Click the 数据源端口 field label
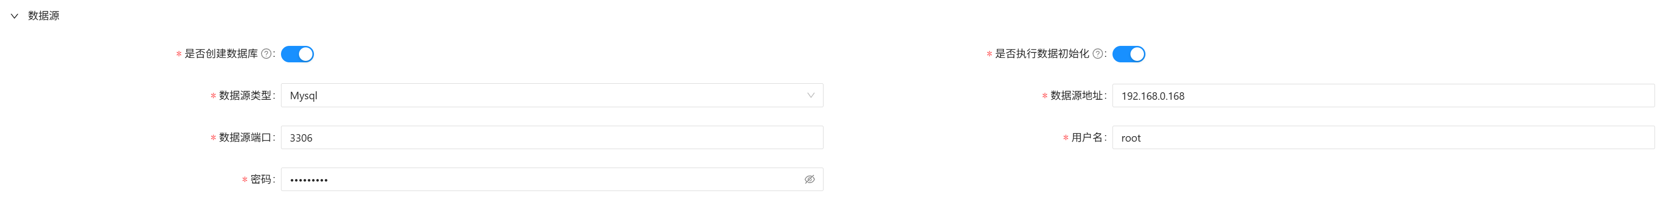Screen dimensions: 1669x198 (246, 137)
